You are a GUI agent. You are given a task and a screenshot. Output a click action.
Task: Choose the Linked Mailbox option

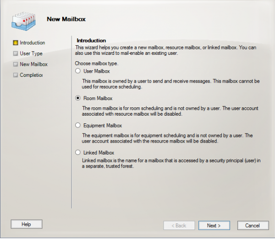[78, 153]
